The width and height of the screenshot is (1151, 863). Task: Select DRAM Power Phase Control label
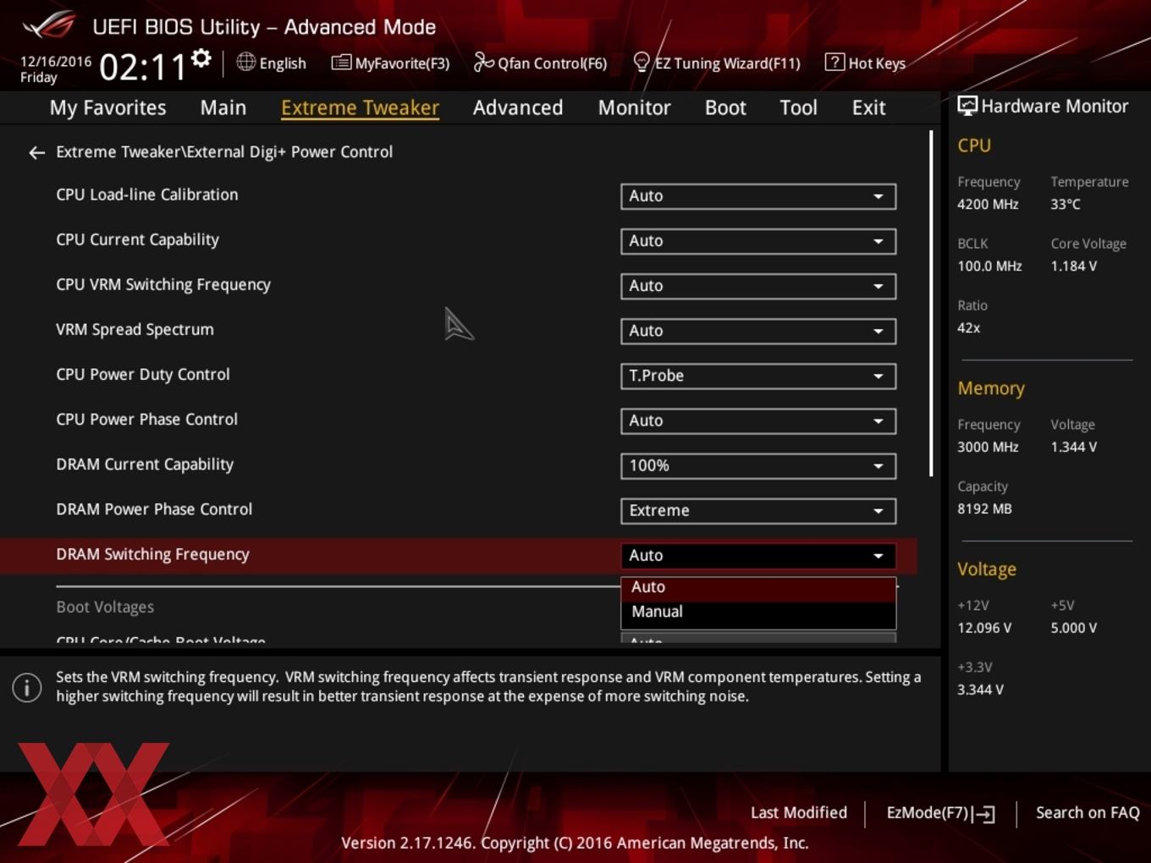point(154,508)
